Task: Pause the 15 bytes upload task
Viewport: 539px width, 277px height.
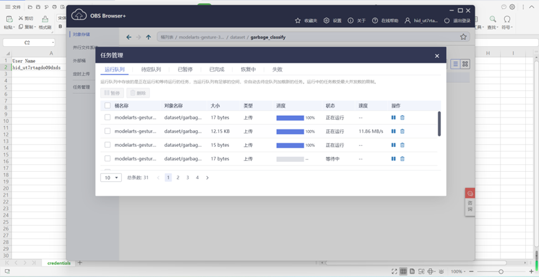Action: click(x=393, y=145)
